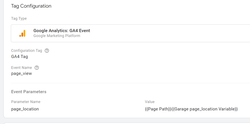Click the Event Name label
The width and height of the screenshot is (250, 124).
coord(21,68)
